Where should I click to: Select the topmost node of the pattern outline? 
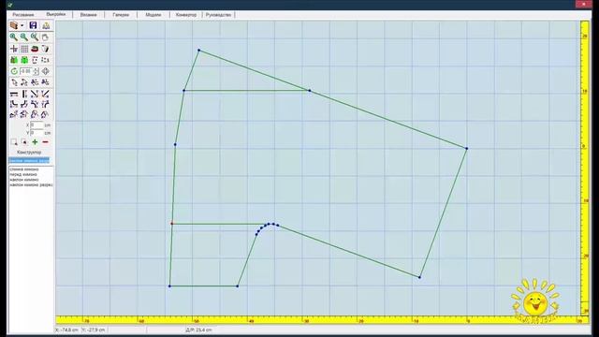198,50
